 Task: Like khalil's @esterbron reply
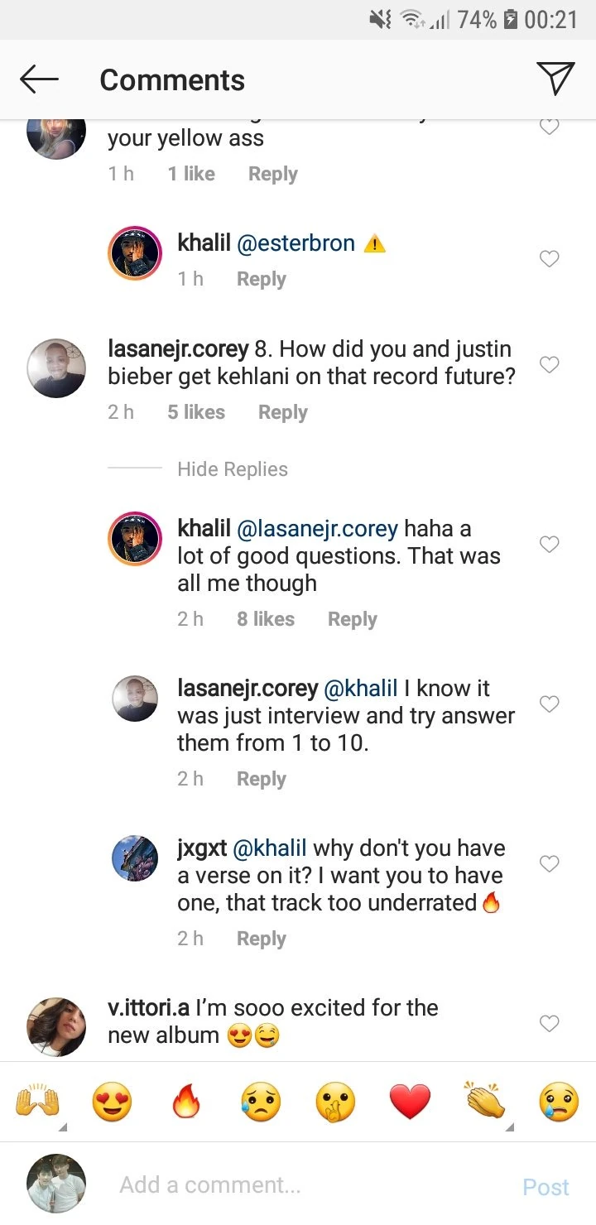549,259
